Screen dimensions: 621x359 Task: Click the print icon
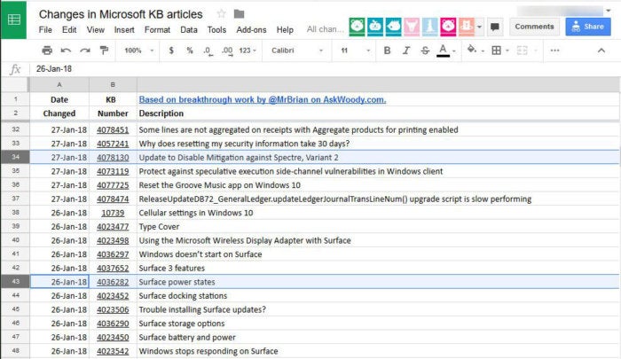click(x=47, y=51)
